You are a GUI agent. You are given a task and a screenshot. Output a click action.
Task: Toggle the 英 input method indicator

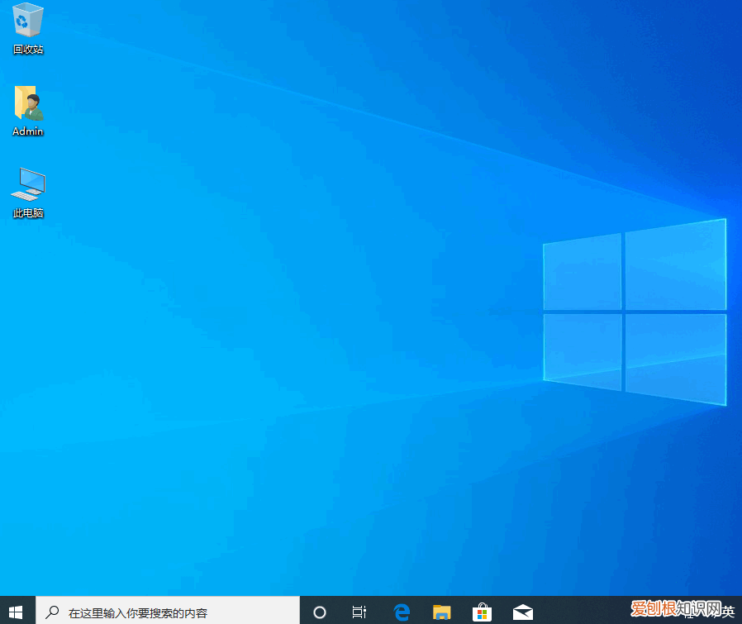727,612
